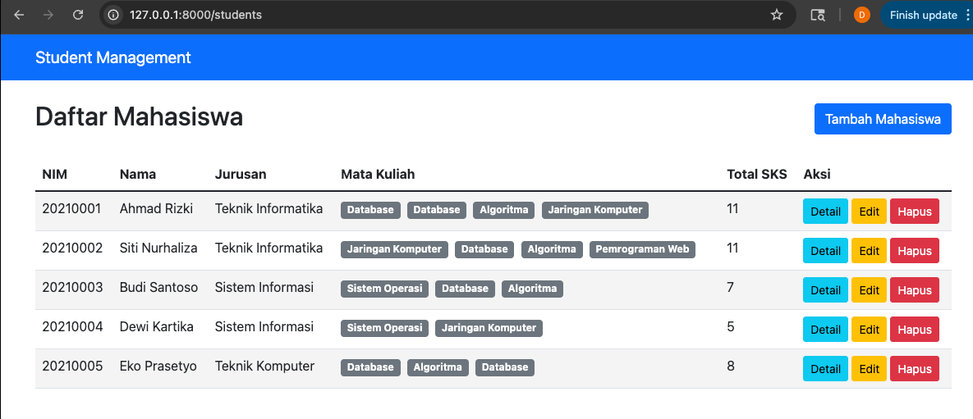Click Sistem Operasi badge for Budi Santoso
Screen dimensions: 973x419
385,289
